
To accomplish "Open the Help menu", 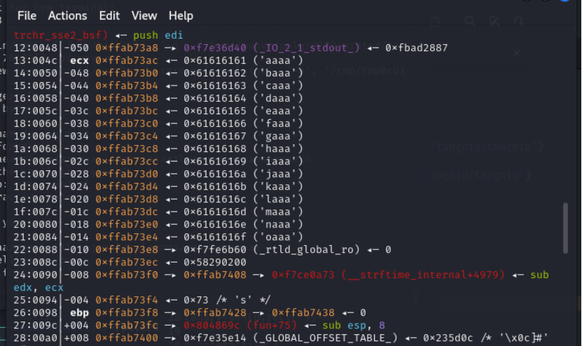I will pyautogui.click(x=181, y=15).
